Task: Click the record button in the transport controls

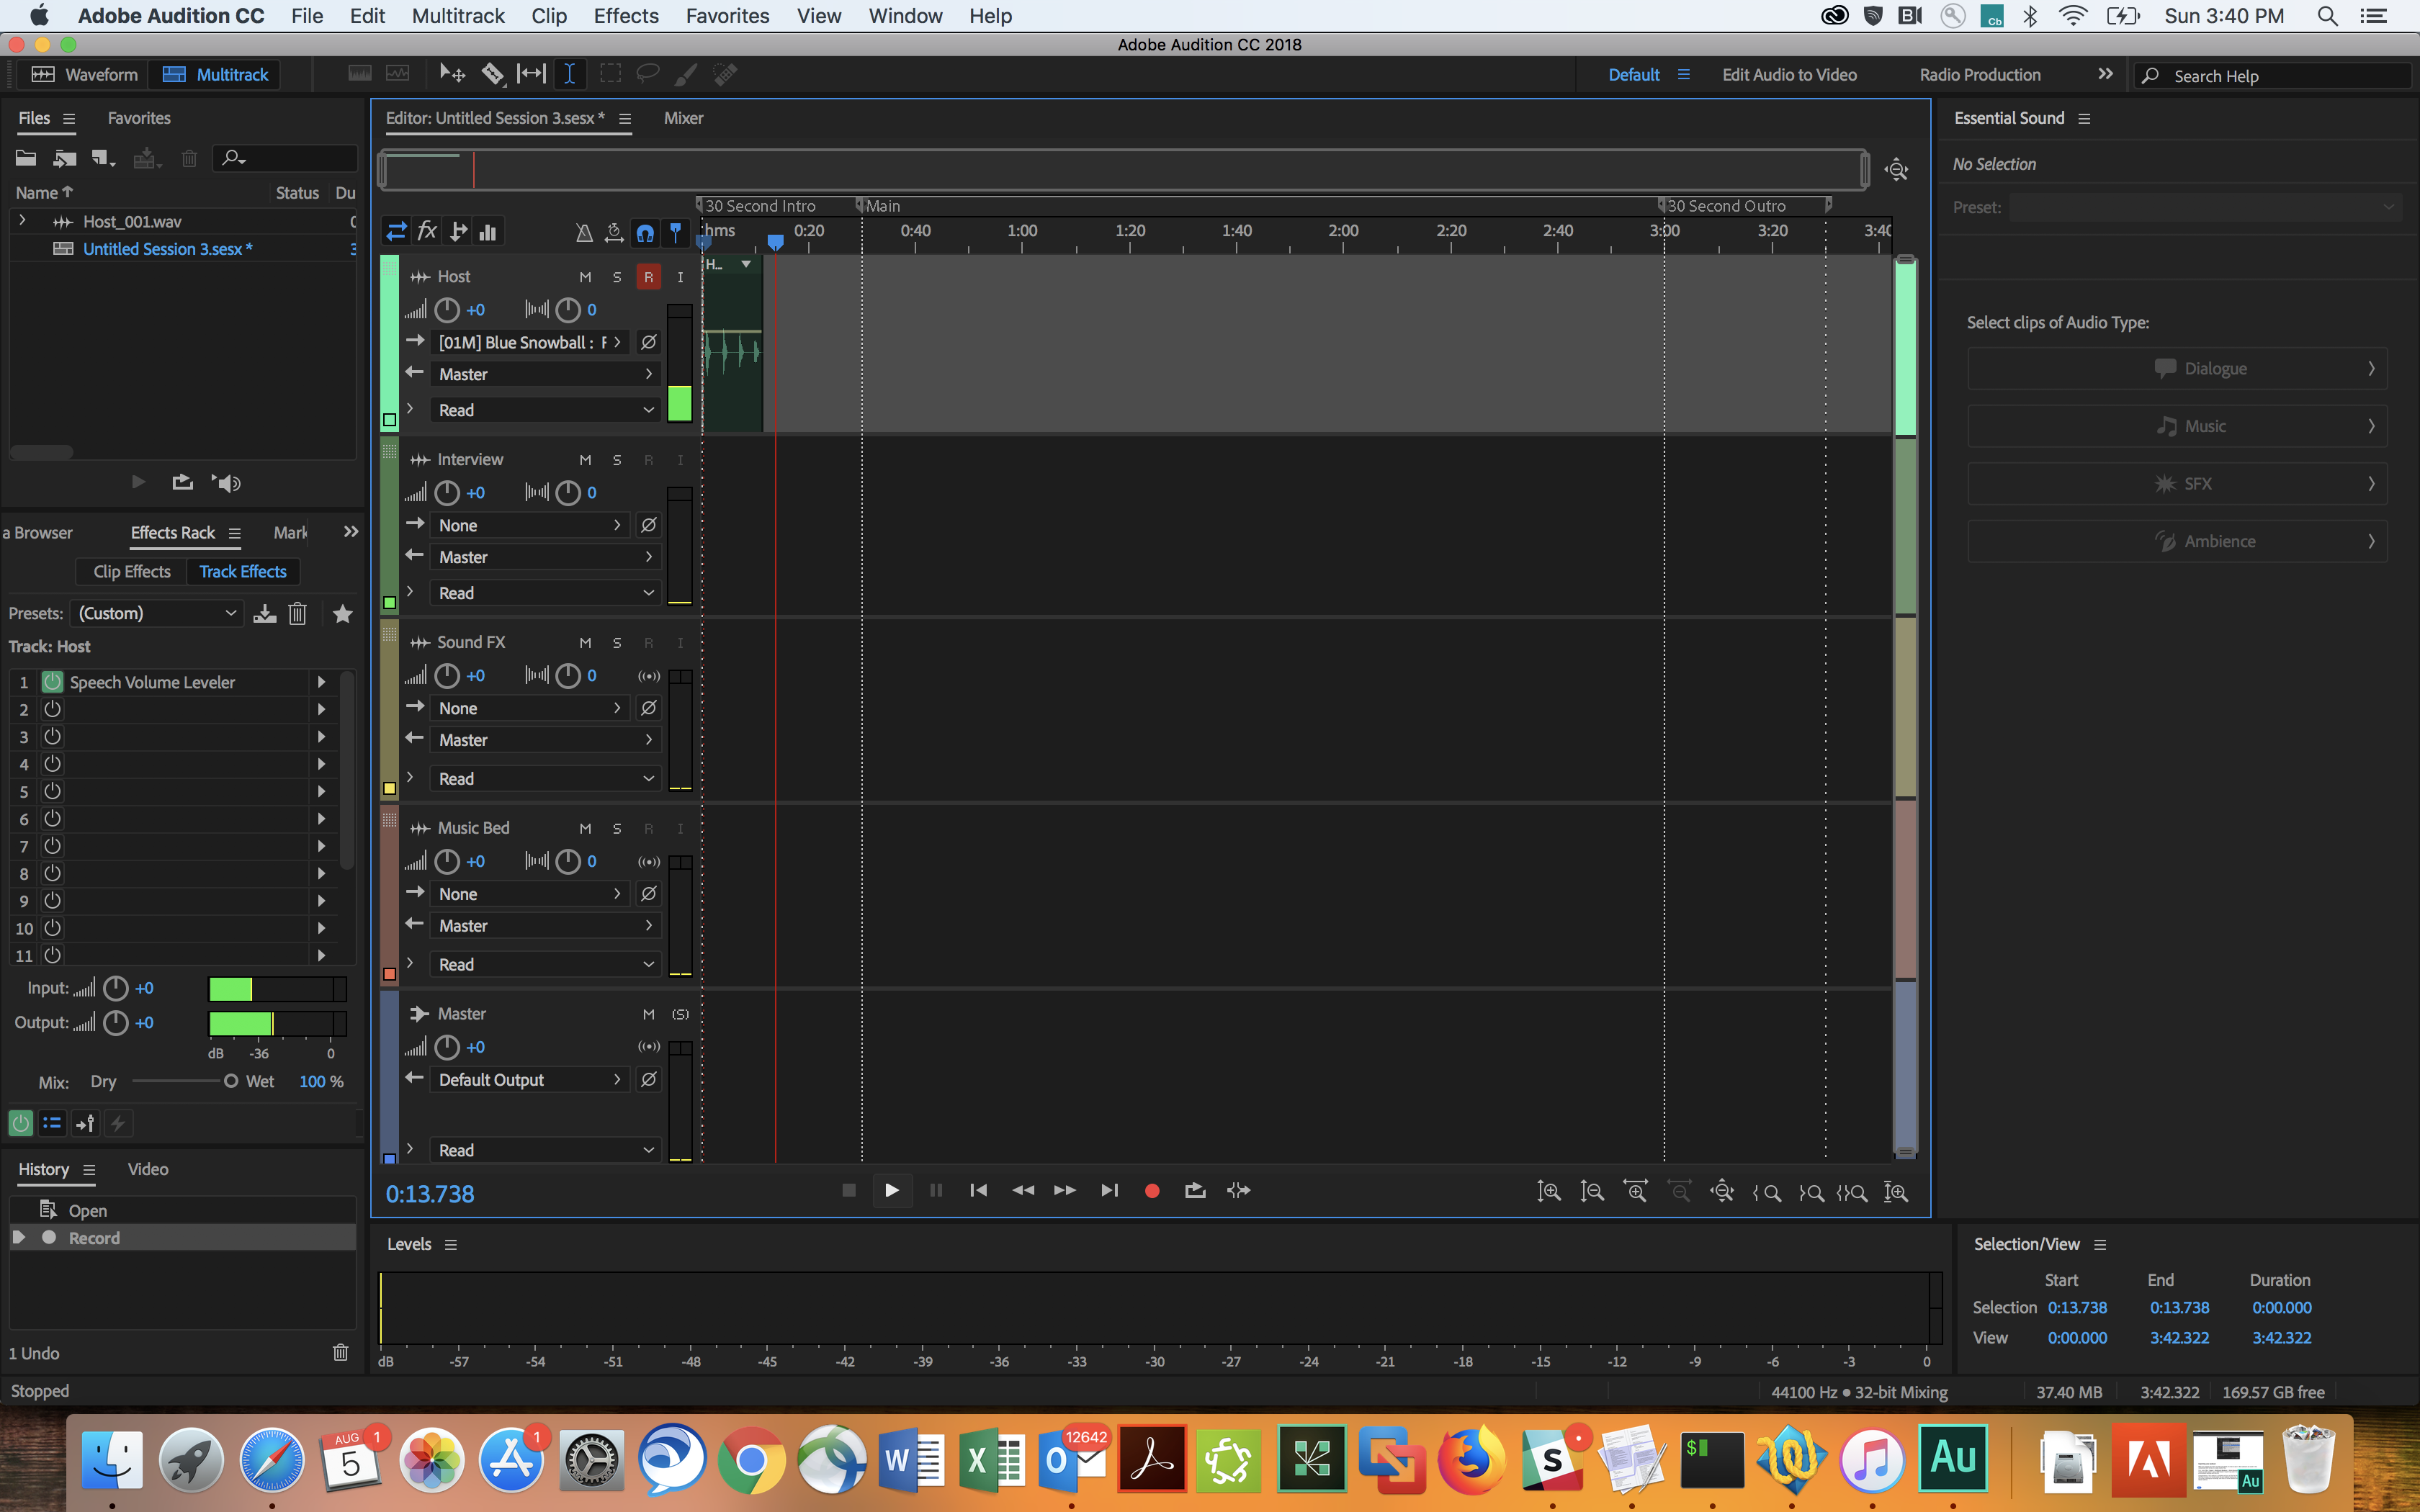Action: (x=1151, y=1190)
